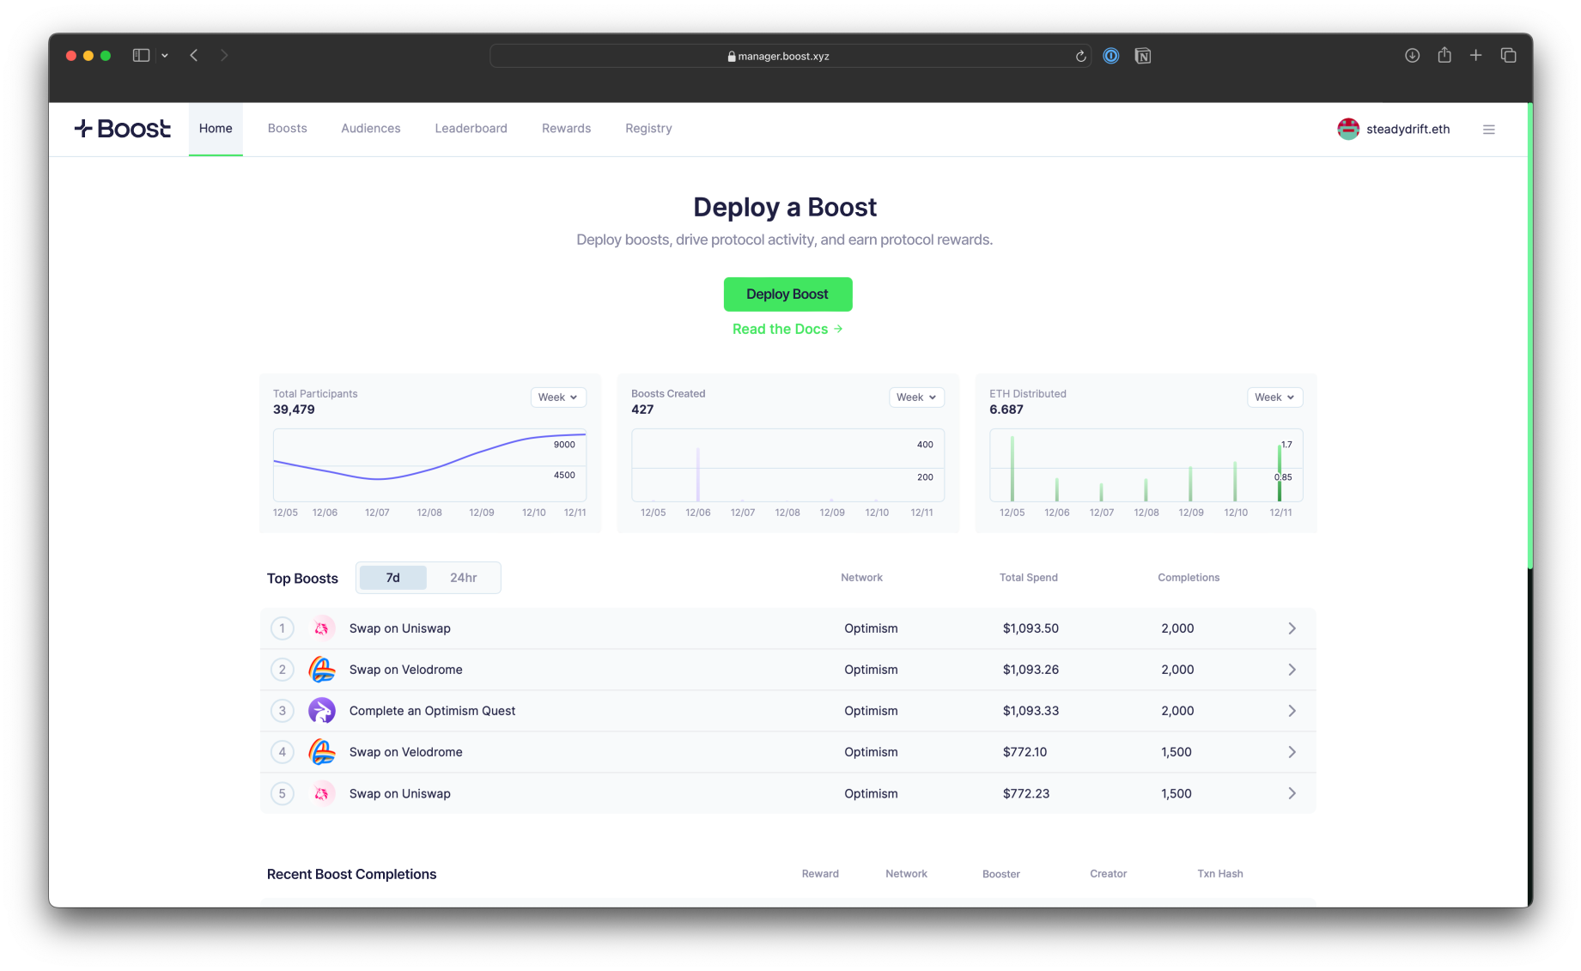Click the Notion extension icon in the toolbar

click(1143, 55)
